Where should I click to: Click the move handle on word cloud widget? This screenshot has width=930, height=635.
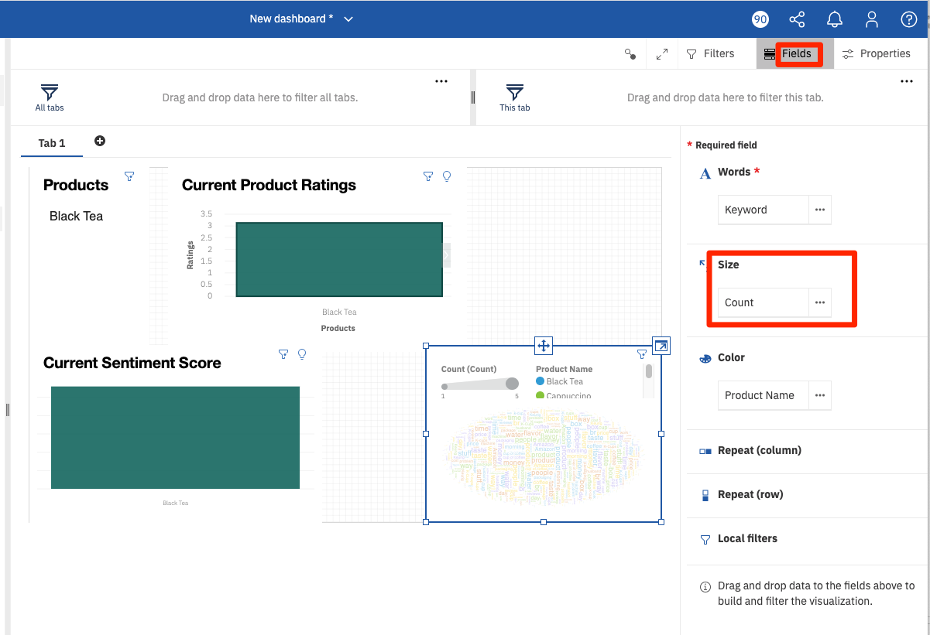(x=544, y=346)
